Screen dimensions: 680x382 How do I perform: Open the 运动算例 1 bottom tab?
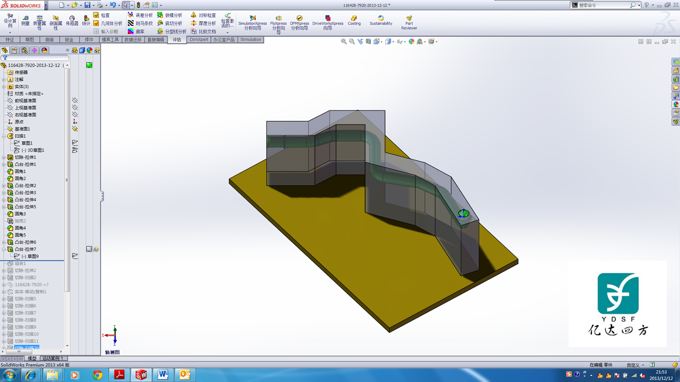53,358
